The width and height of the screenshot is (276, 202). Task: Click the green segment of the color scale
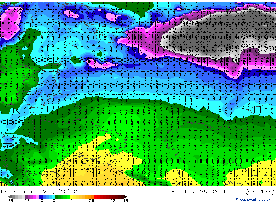62,196
